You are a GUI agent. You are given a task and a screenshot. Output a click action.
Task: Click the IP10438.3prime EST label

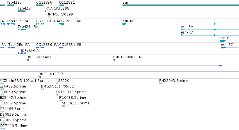click(72, 98)
